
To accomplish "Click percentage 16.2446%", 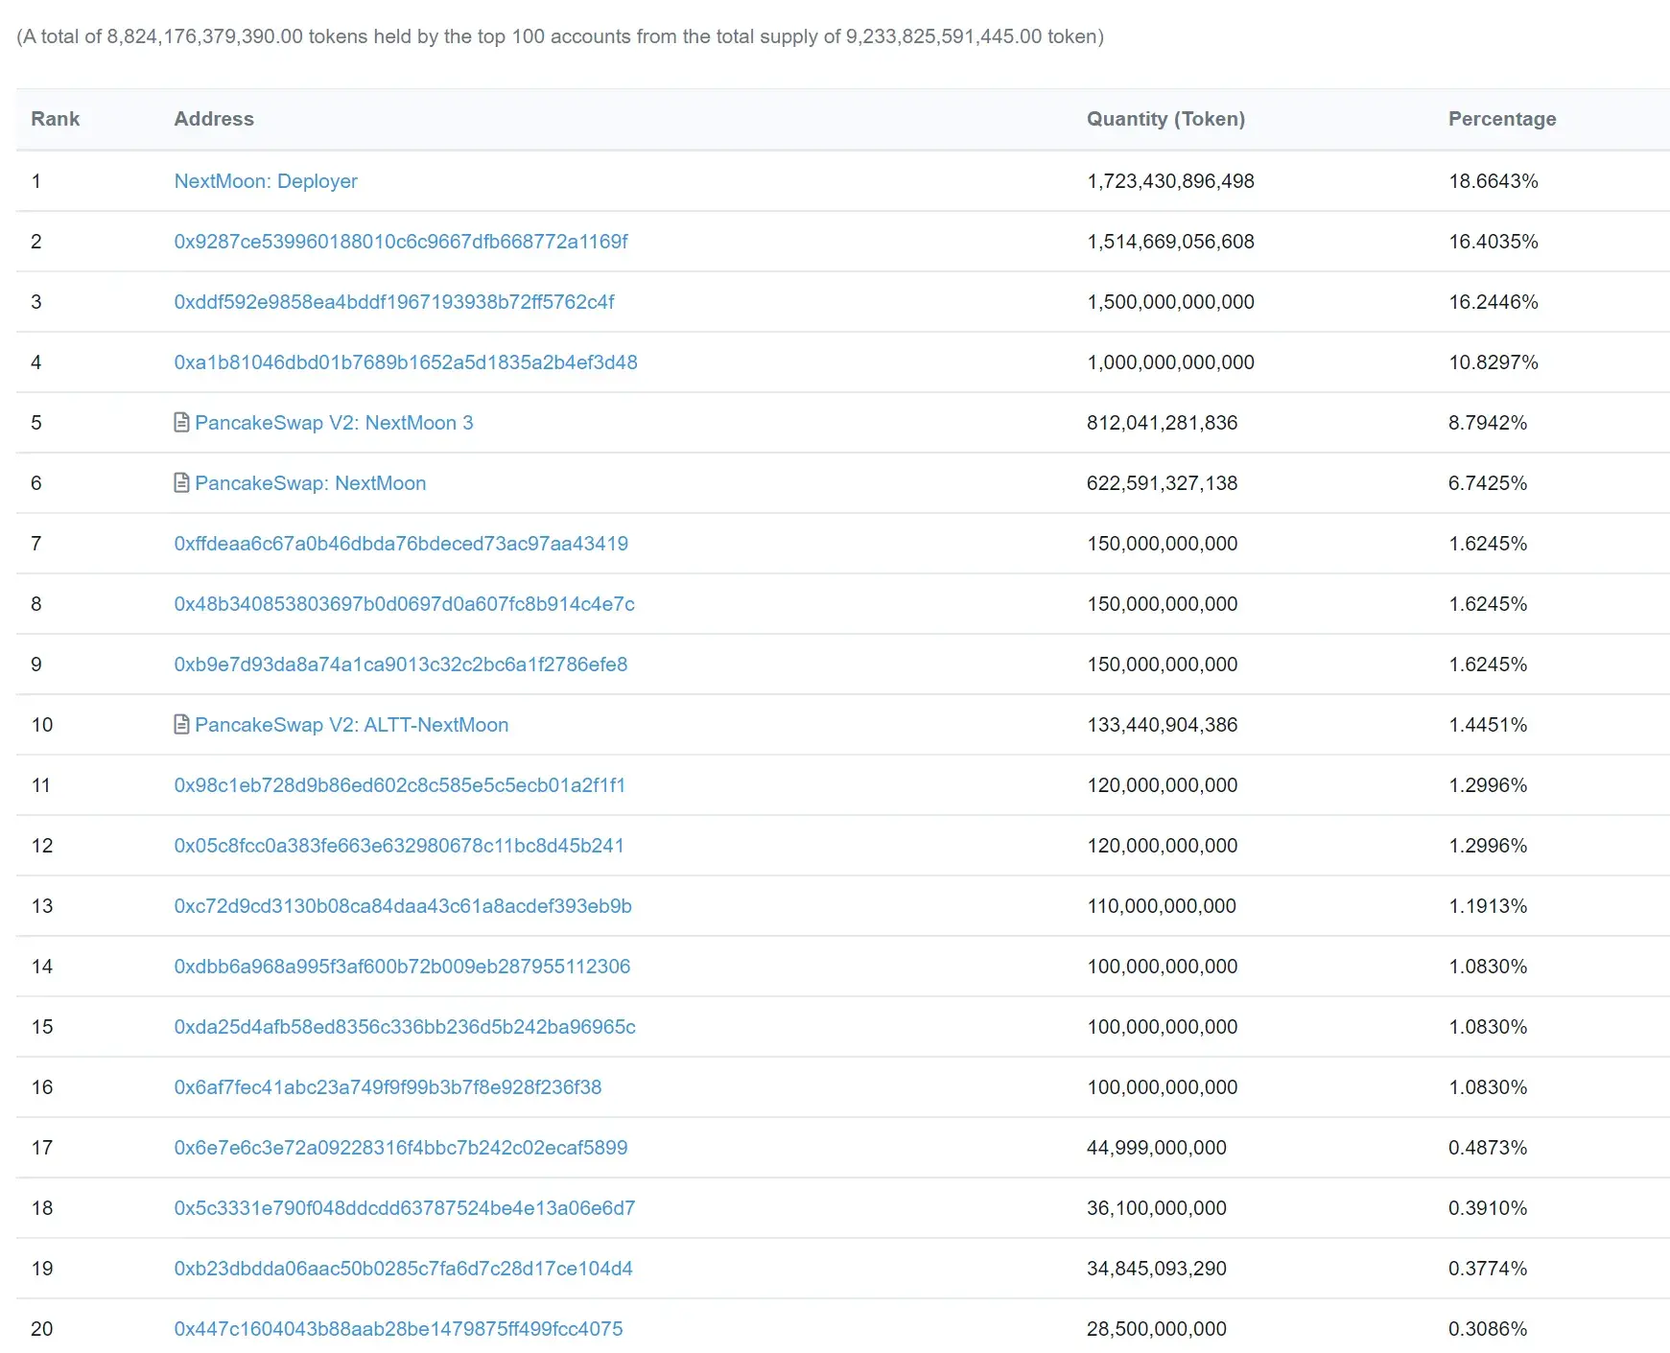I will pyautogui.click(x=1494, y=302).
